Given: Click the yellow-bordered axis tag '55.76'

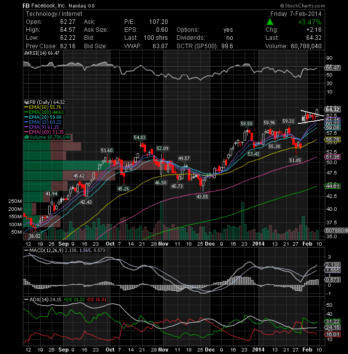Looking at the screenshot, I should (x=333, y=139).
